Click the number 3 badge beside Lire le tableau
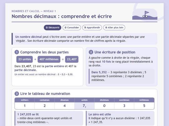 17,94
